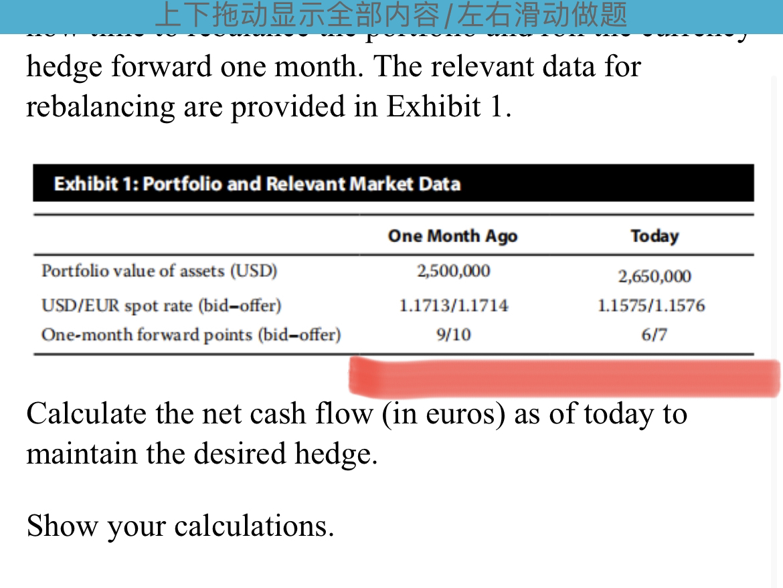Select the 'Today' column header
The height and width of the screenshot is (588, 783).
(x=655, y=235)
